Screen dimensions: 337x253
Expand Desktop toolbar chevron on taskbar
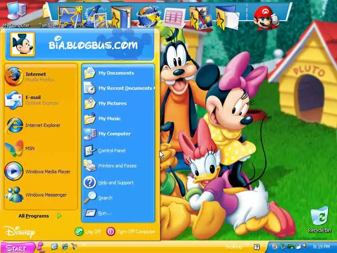(247, 245)
